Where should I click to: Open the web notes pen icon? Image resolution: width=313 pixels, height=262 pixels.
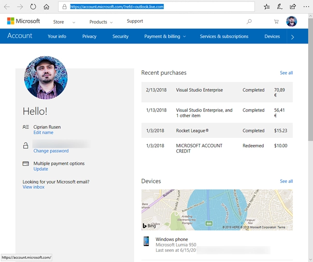pos(280,7)
